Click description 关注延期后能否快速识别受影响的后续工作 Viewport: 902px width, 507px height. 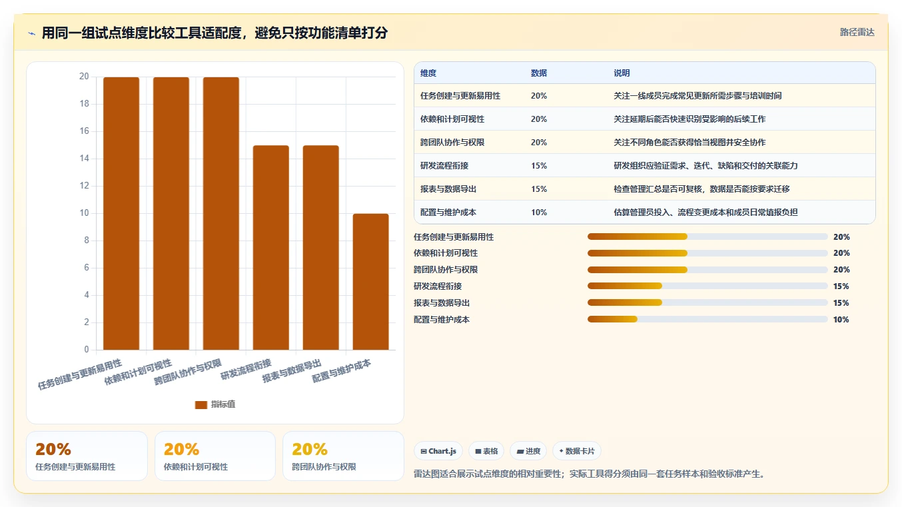pyautogui.click(x=689, y=119)
